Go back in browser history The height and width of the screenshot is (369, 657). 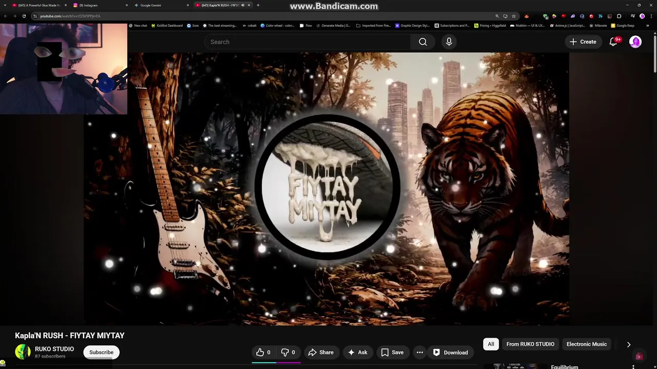(x=6, y=16)
